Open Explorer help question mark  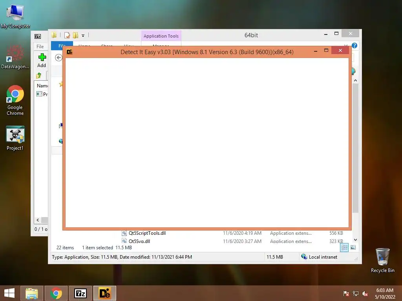pyautogui.click(x=354, y=45)
